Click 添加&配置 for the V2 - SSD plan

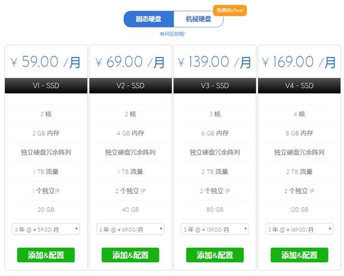[x=130, y=255]
